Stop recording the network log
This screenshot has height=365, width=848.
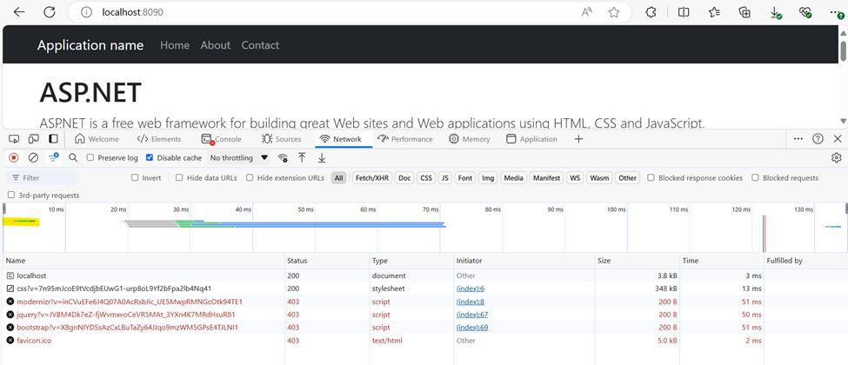pyautogui.click(x=14, y=157)
